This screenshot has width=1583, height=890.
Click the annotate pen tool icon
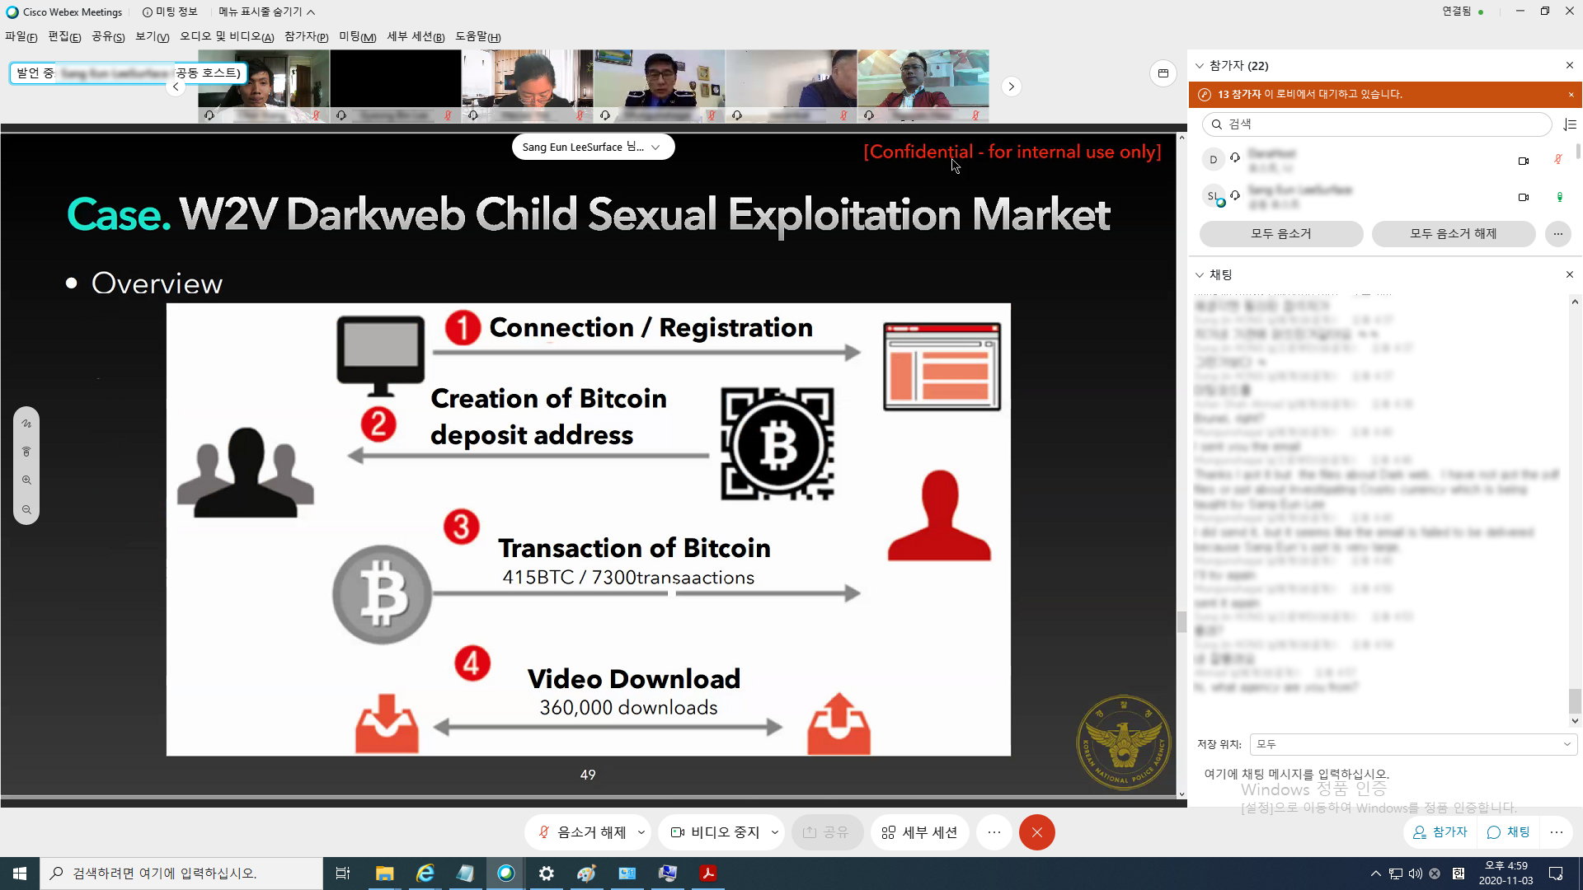[26, 424]
